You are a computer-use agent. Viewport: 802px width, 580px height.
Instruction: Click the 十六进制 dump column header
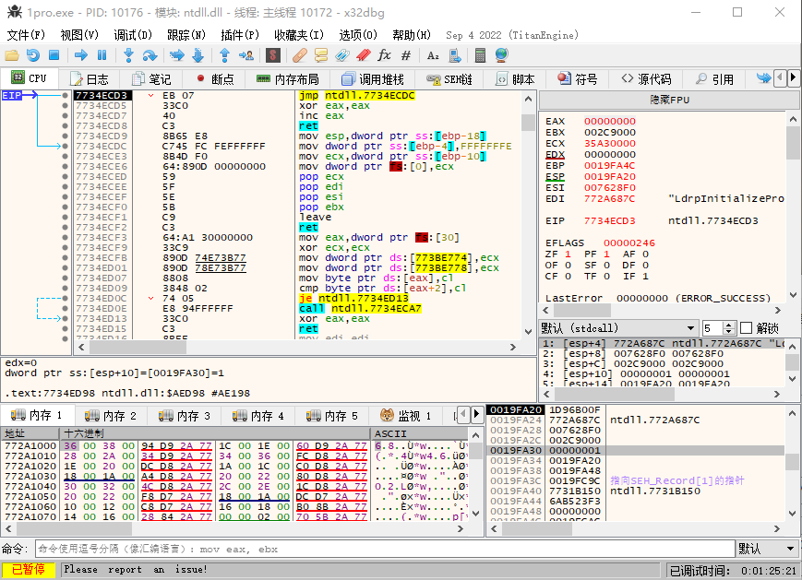(x=215, y=433)
